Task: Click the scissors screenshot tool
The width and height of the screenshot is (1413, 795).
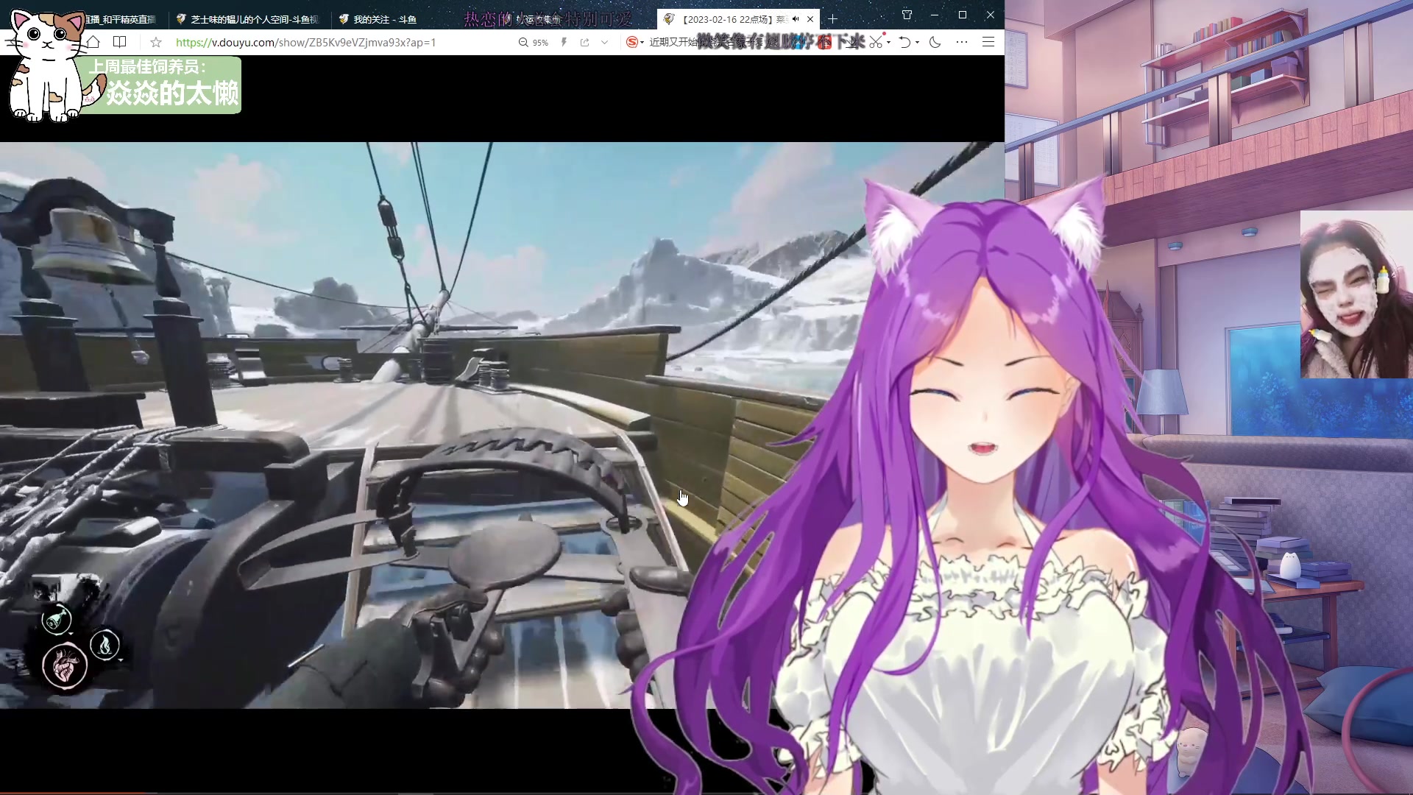Action: [x=875, y=42]
